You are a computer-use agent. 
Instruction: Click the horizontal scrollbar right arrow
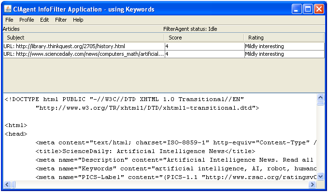[313, 184]
